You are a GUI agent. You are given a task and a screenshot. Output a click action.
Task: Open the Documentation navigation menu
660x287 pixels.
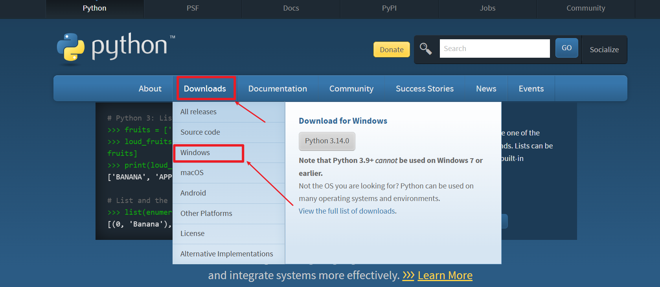coord(278,89)
